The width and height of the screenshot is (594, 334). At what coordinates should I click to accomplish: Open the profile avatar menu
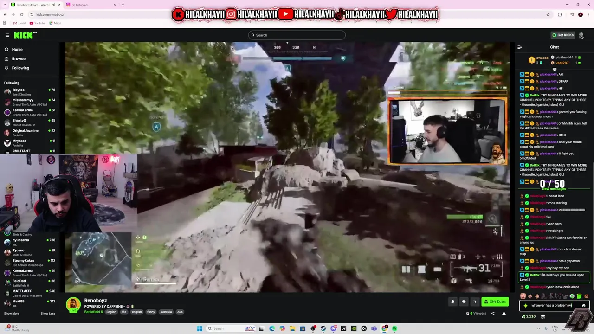point(581,35)
